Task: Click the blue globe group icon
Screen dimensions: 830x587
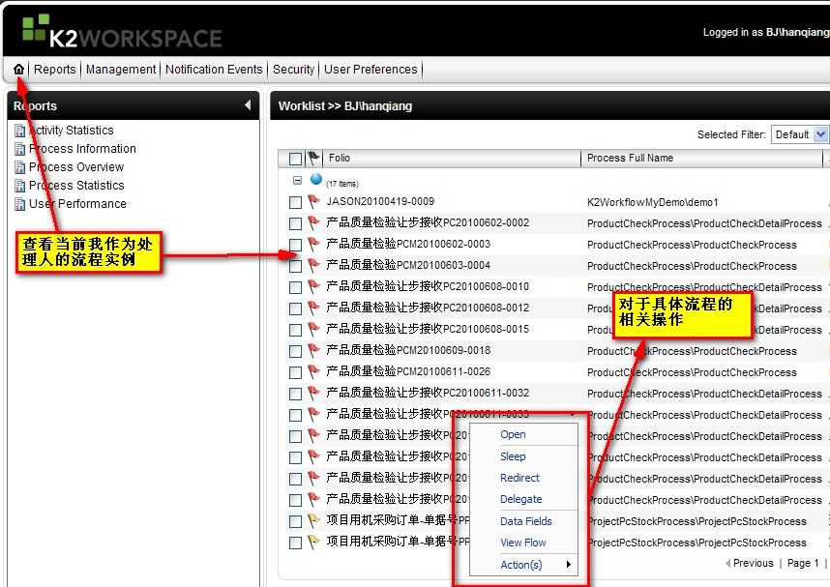Action: (316, 180)
